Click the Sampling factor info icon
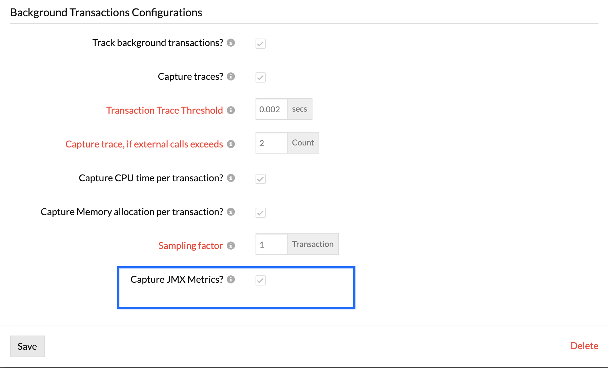Viewport: 608px width, 368px height. click(x=231, y=246)
